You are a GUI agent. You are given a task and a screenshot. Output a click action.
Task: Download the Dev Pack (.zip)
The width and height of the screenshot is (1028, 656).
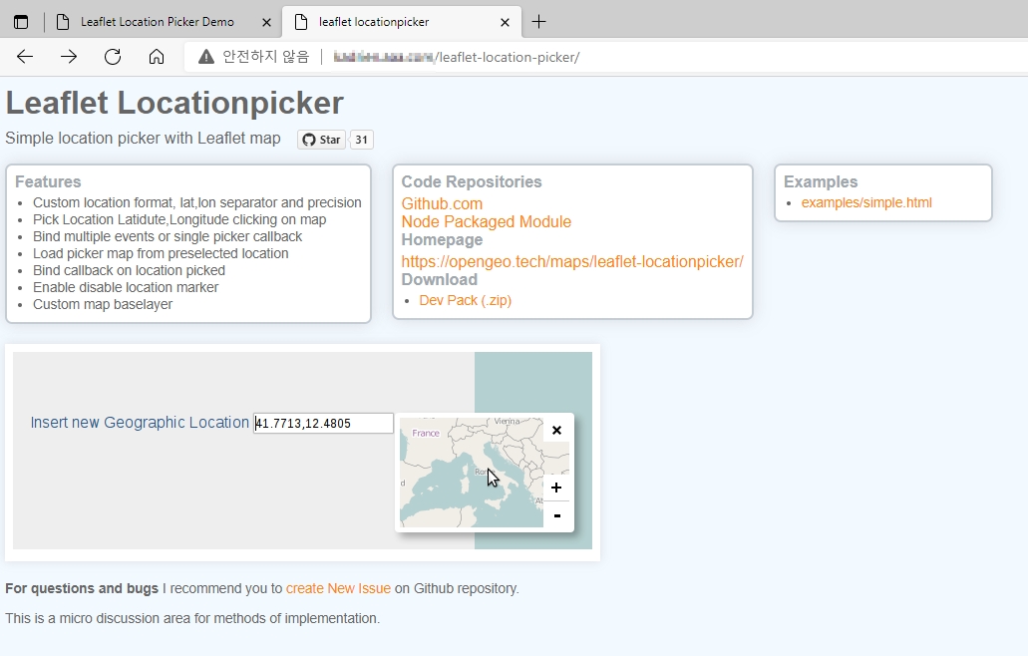[x=466, y=300]
